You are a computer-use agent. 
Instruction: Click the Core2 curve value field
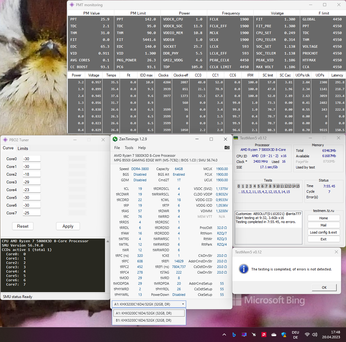click(32, 174)
